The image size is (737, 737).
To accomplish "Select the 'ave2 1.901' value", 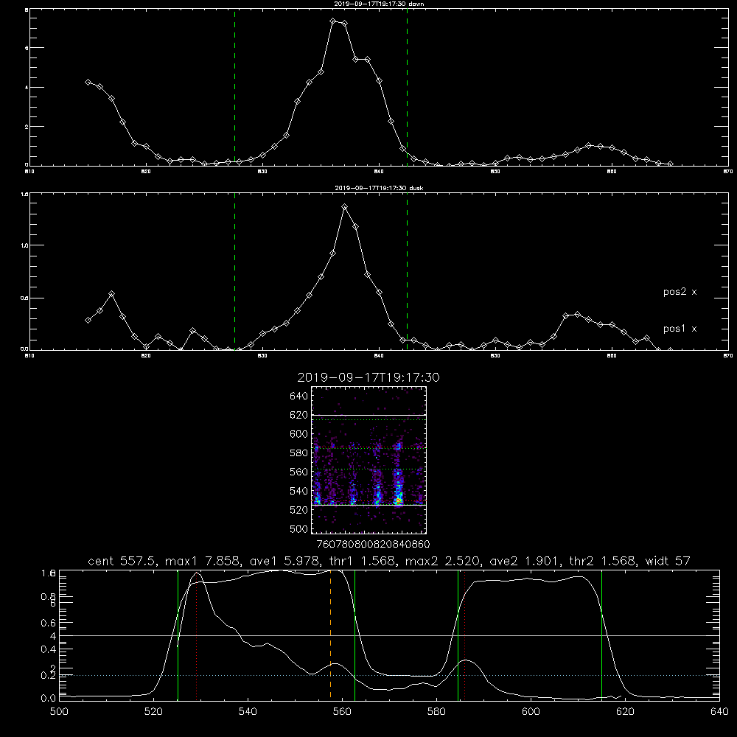I will point(523,561).
